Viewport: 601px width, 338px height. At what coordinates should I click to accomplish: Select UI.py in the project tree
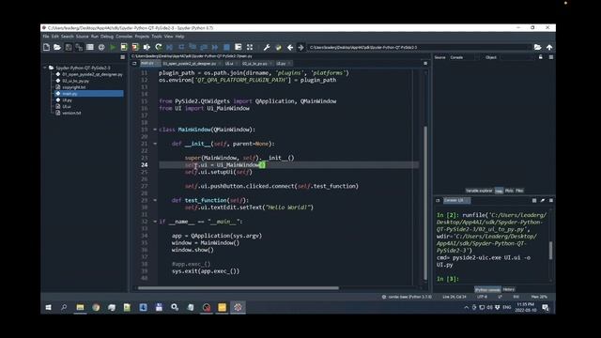click(x=67, y=100)
